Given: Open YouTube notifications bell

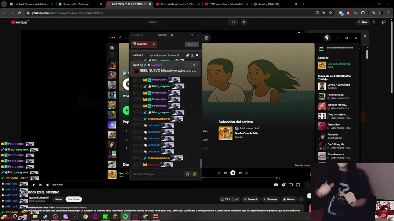Looking at the screenshot, I should click(x=374, y=22).
